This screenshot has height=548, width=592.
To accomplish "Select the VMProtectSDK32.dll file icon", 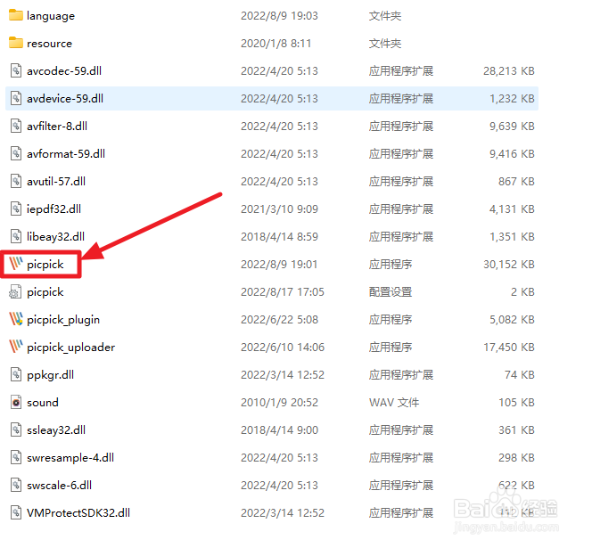I will click(x=16, y=512).
